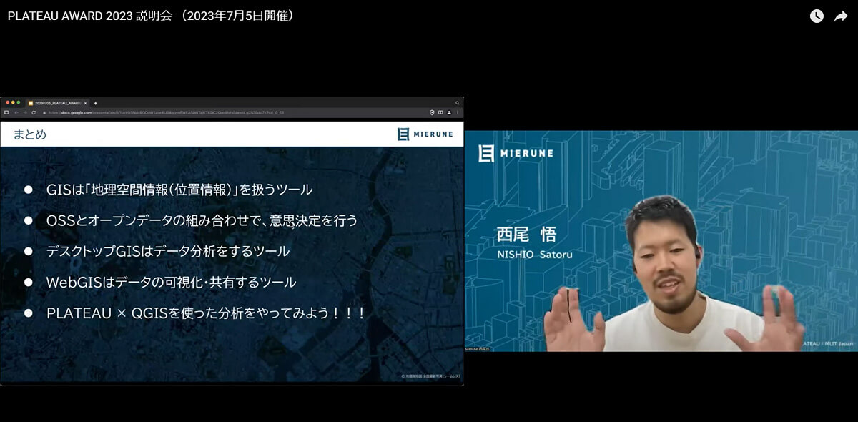
Task: Click the NISHIO Satoru caption
Action: [x=534, y=254]
